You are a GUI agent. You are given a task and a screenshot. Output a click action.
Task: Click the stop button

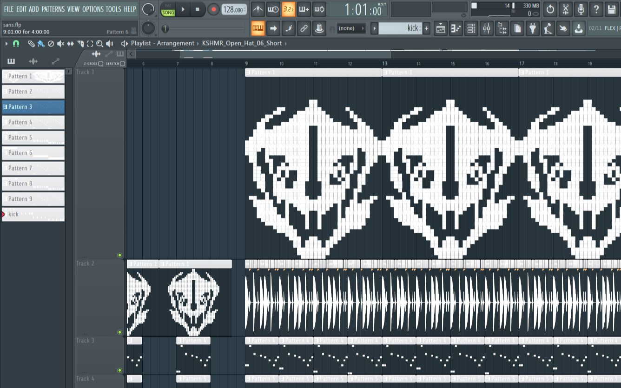[x=198, y=9]
